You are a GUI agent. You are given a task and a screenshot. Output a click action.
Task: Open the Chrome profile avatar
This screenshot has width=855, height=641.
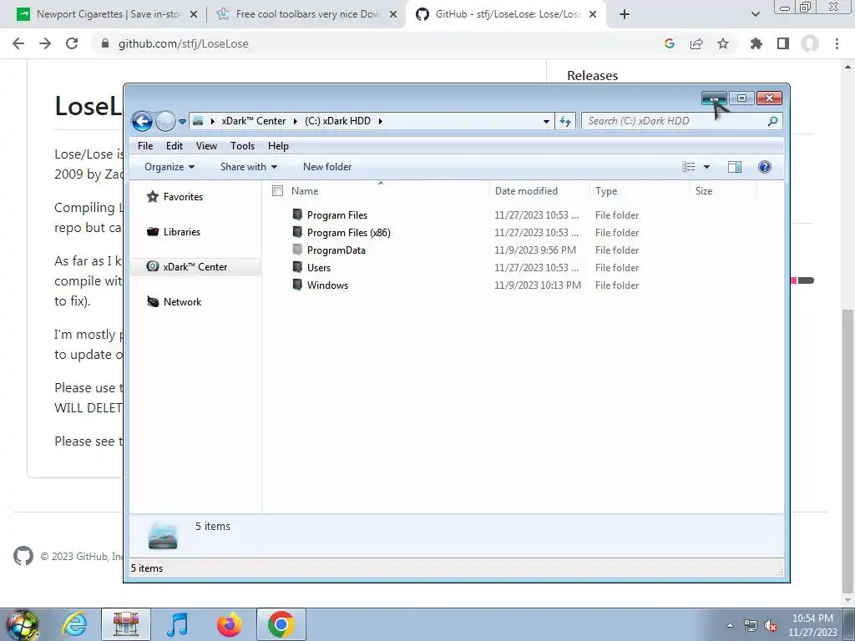tap(810, 43)
